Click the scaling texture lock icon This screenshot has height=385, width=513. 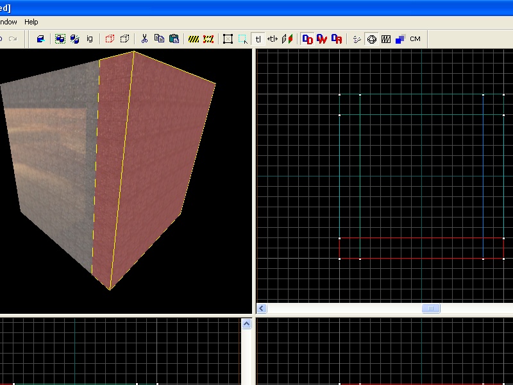[x=273, y=39]
